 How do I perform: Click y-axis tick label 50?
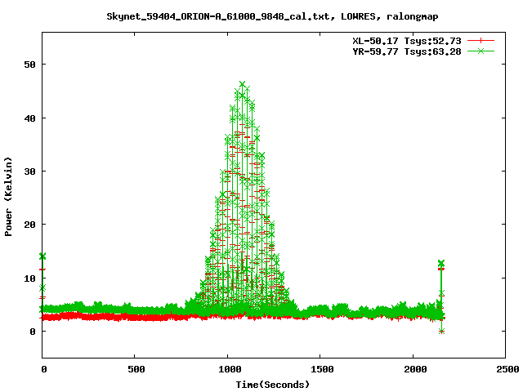point(29,65)
